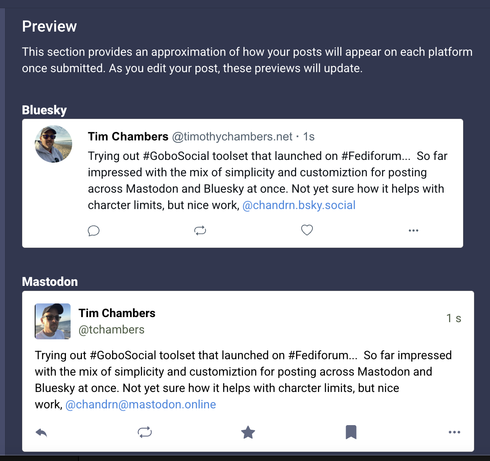Click the Mastodon reply arrow icon

(41, 433)
